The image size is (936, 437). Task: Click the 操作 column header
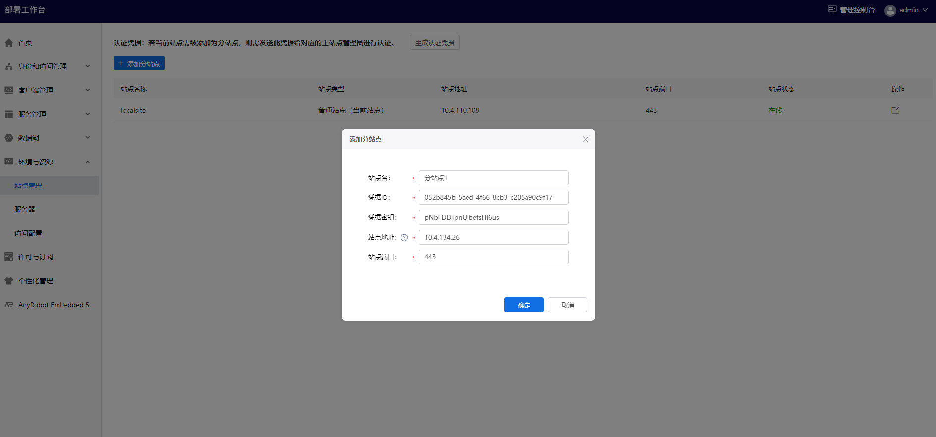(898, 89)
